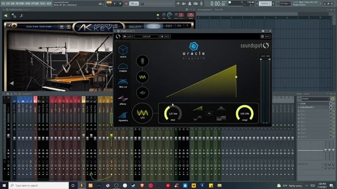
Task: Click the play button in FL transport
Action: [115, 4]
